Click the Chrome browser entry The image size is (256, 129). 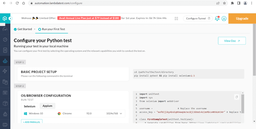[x=65, y=114]
